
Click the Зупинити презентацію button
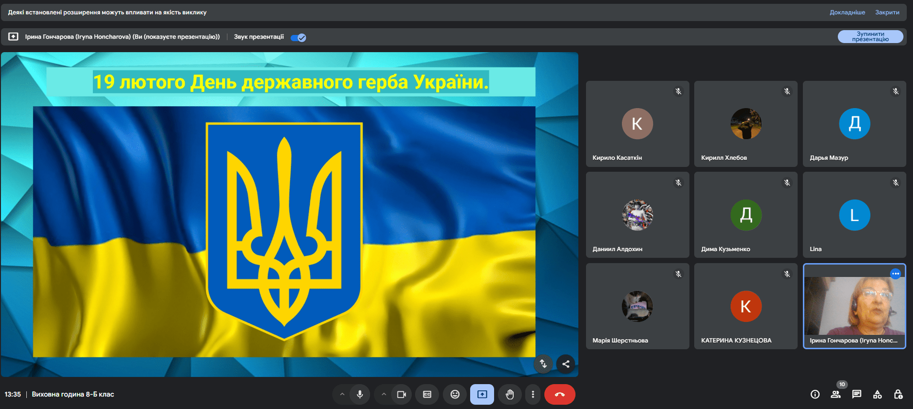click(870, 37)
